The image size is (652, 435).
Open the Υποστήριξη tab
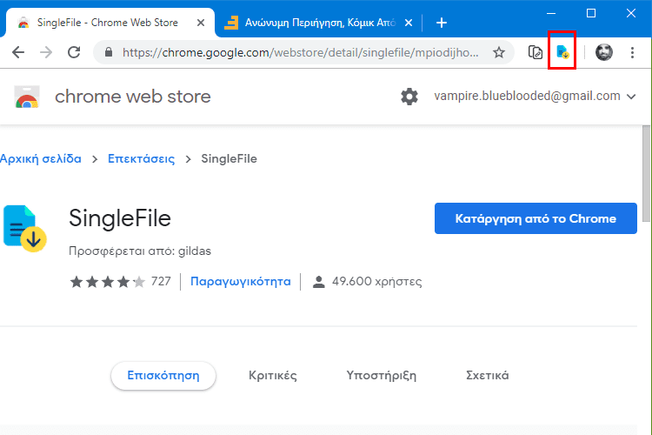[382, 376]
